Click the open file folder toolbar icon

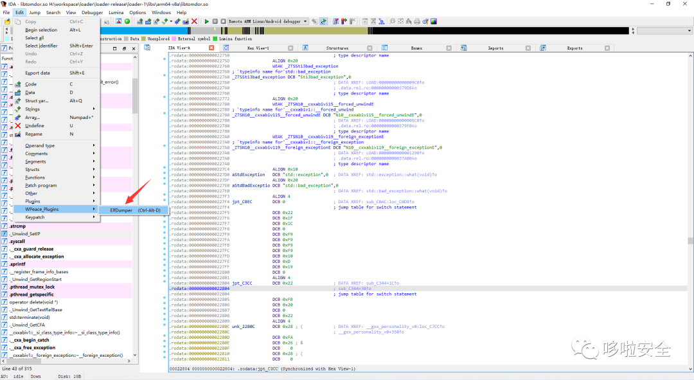8,21
